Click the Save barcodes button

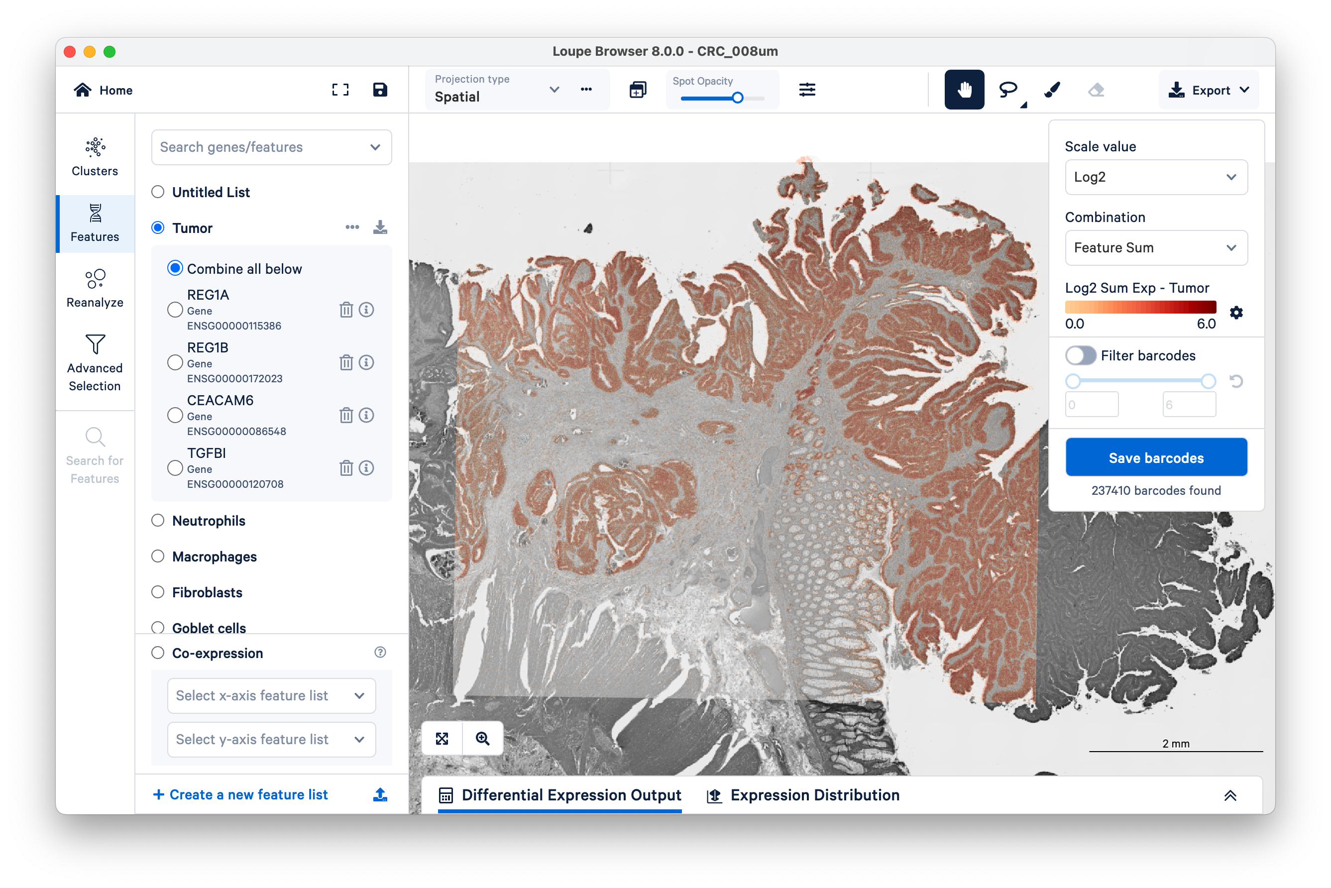coord(1156,457)
